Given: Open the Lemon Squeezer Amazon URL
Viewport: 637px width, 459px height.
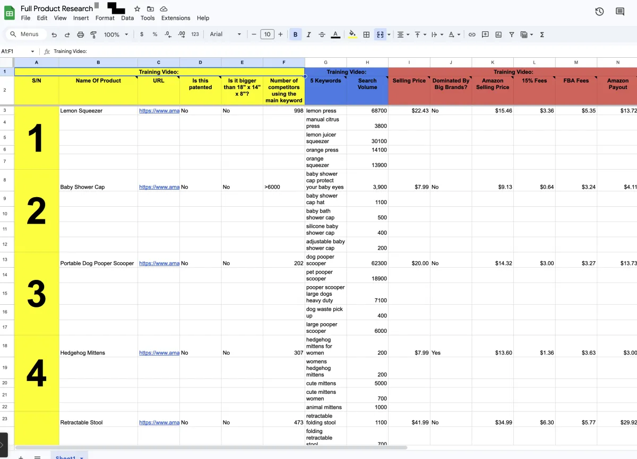Looking at the screenshot, I should click(159, 111).
